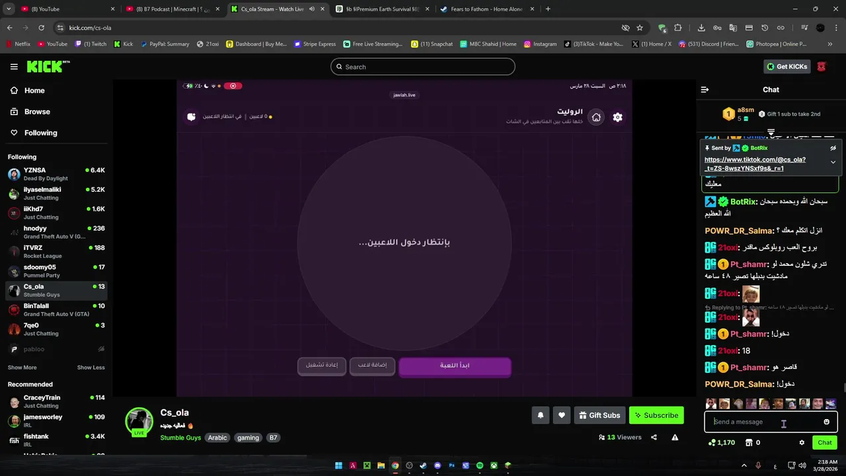Expand the pinned message chevron
This screenshot has width=846, height=476.
pyautogui.click(x=833, y=162)
